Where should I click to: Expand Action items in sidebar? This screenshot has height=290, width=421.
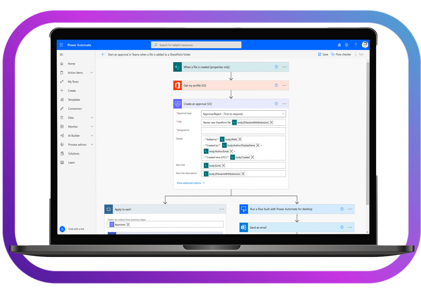(x=91, y=73)
